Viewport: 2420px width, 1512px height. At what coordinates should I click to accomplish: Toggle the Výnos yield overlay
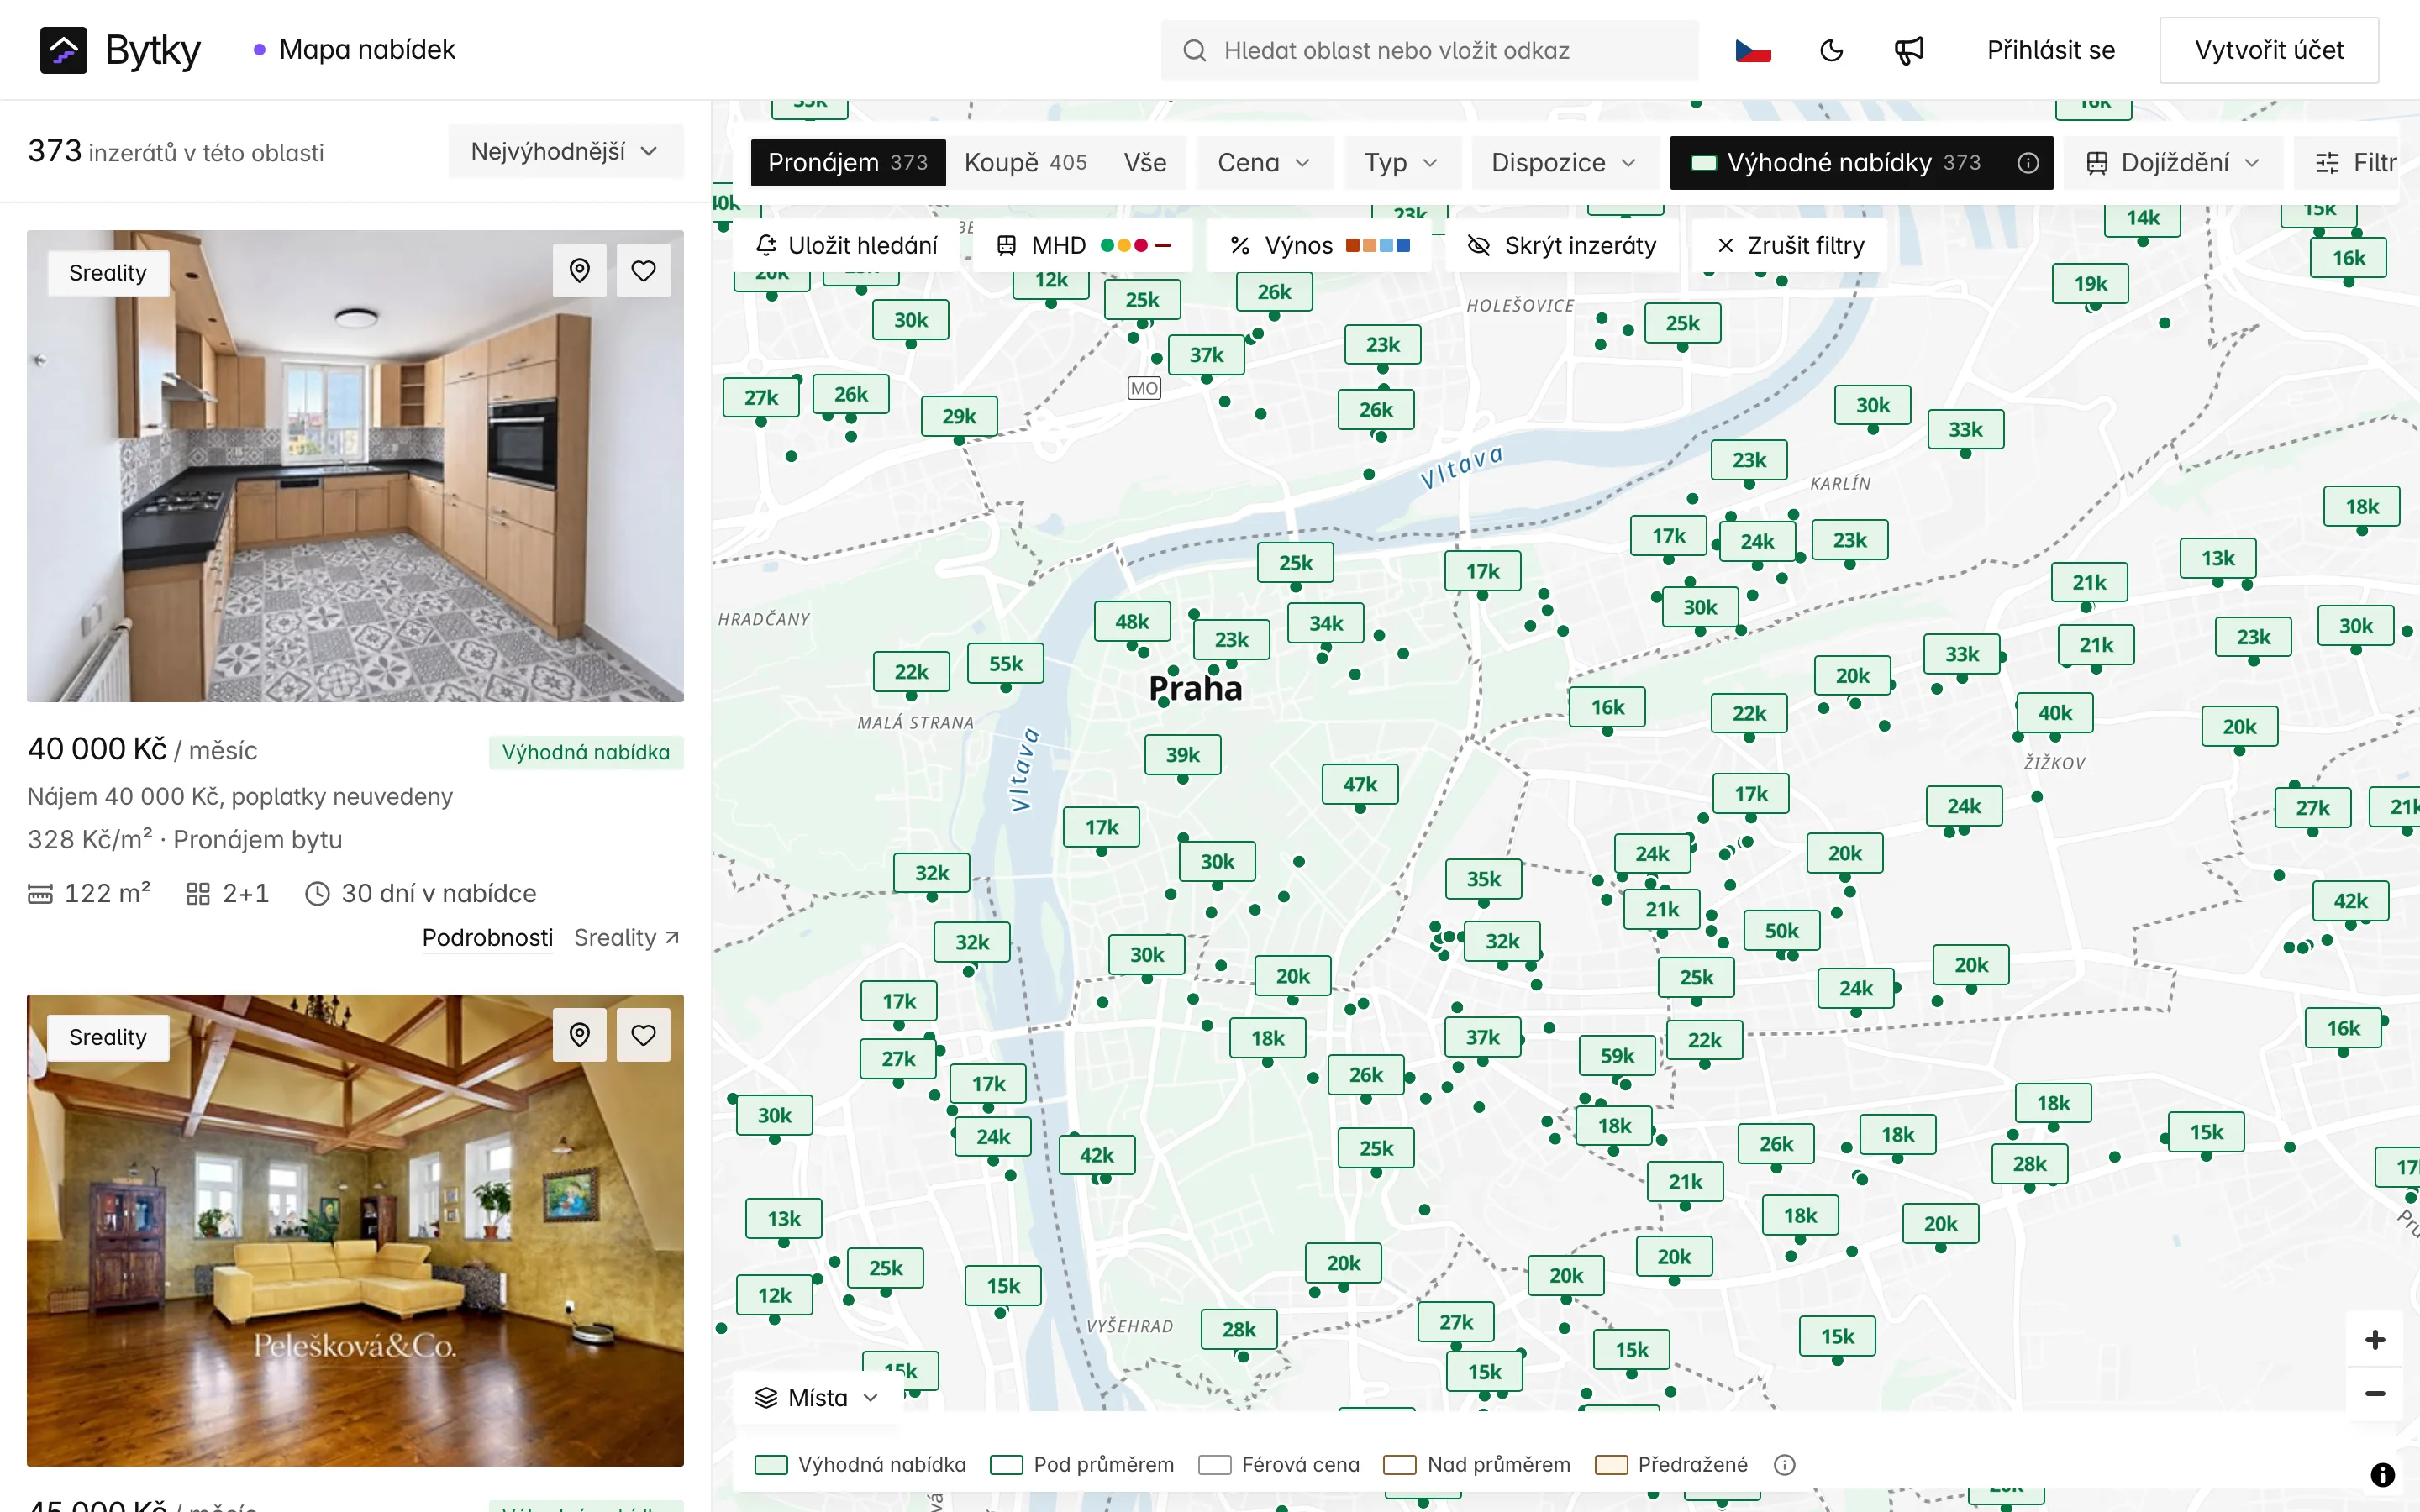(1319, 246)
